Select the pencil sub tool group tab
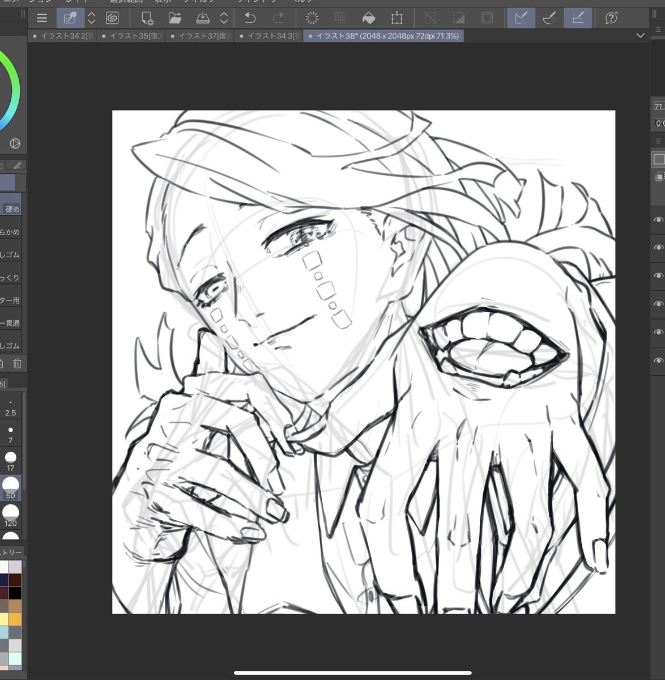 point(18,165)
